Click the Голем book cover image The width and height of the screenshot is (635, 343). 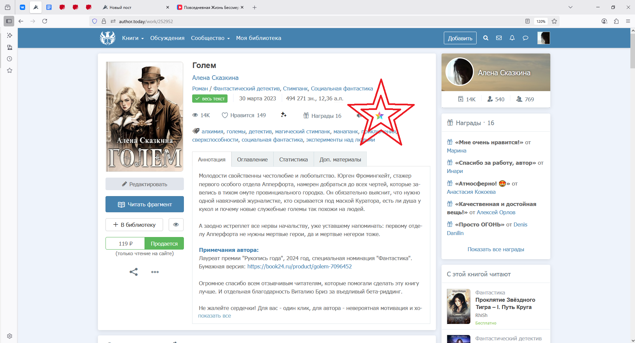coord(145,117)
